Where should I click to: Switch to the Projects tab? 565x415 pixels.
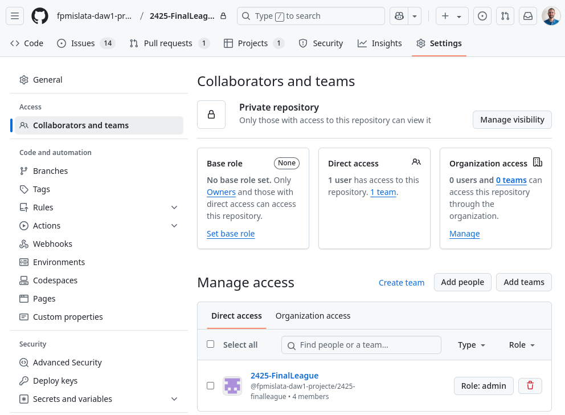(x=253, y=43)
